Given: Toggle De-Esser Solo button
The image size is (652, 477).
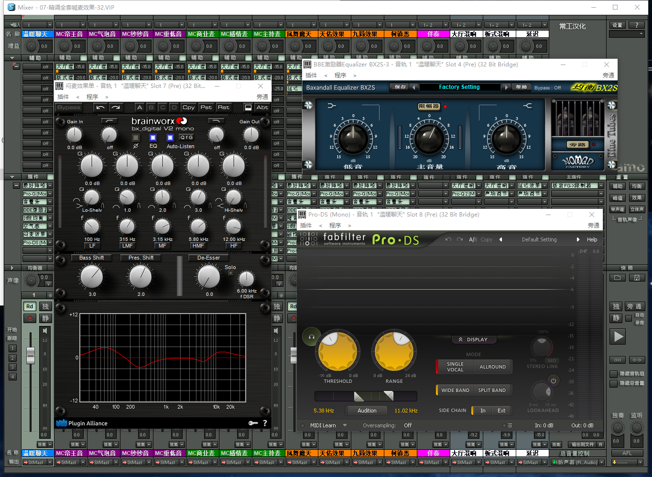Looking at the screenshot, I should 230,273.
